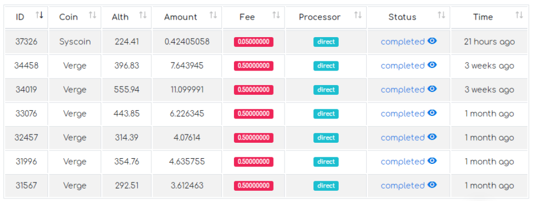This screenshot has width=536, height=201.
Task: Open completed link in row 31567
Action: [403, 186]
